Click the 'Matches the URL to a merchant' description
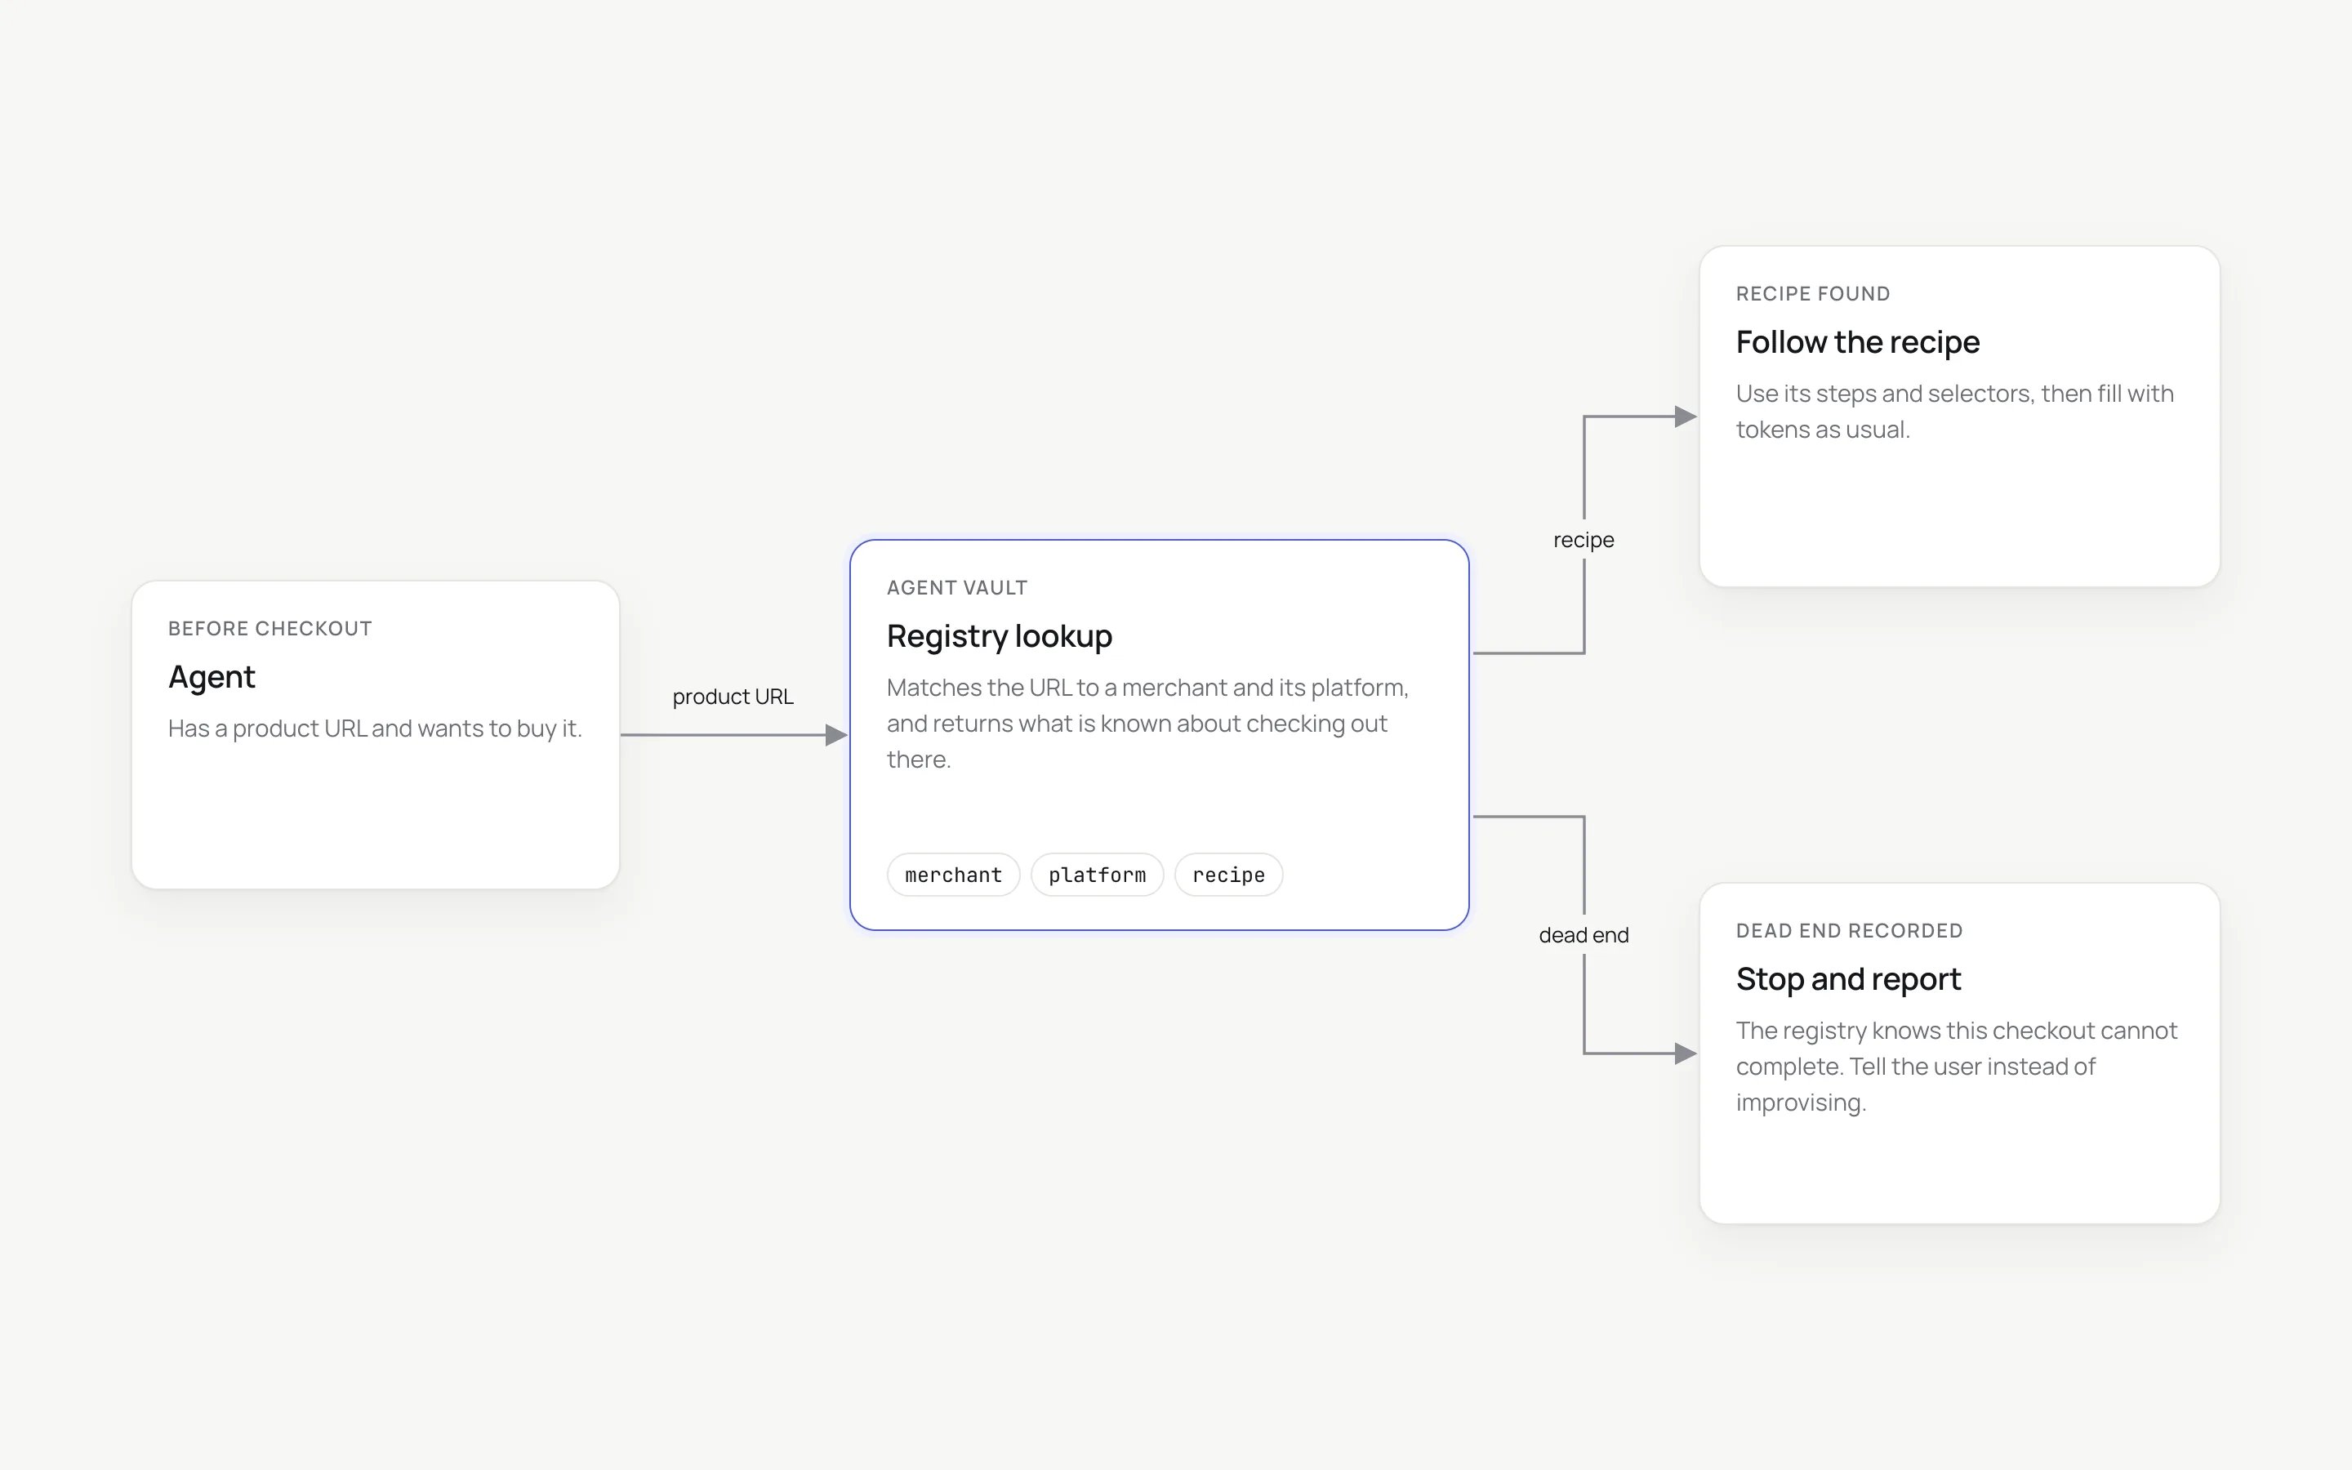 [1147, 724]
